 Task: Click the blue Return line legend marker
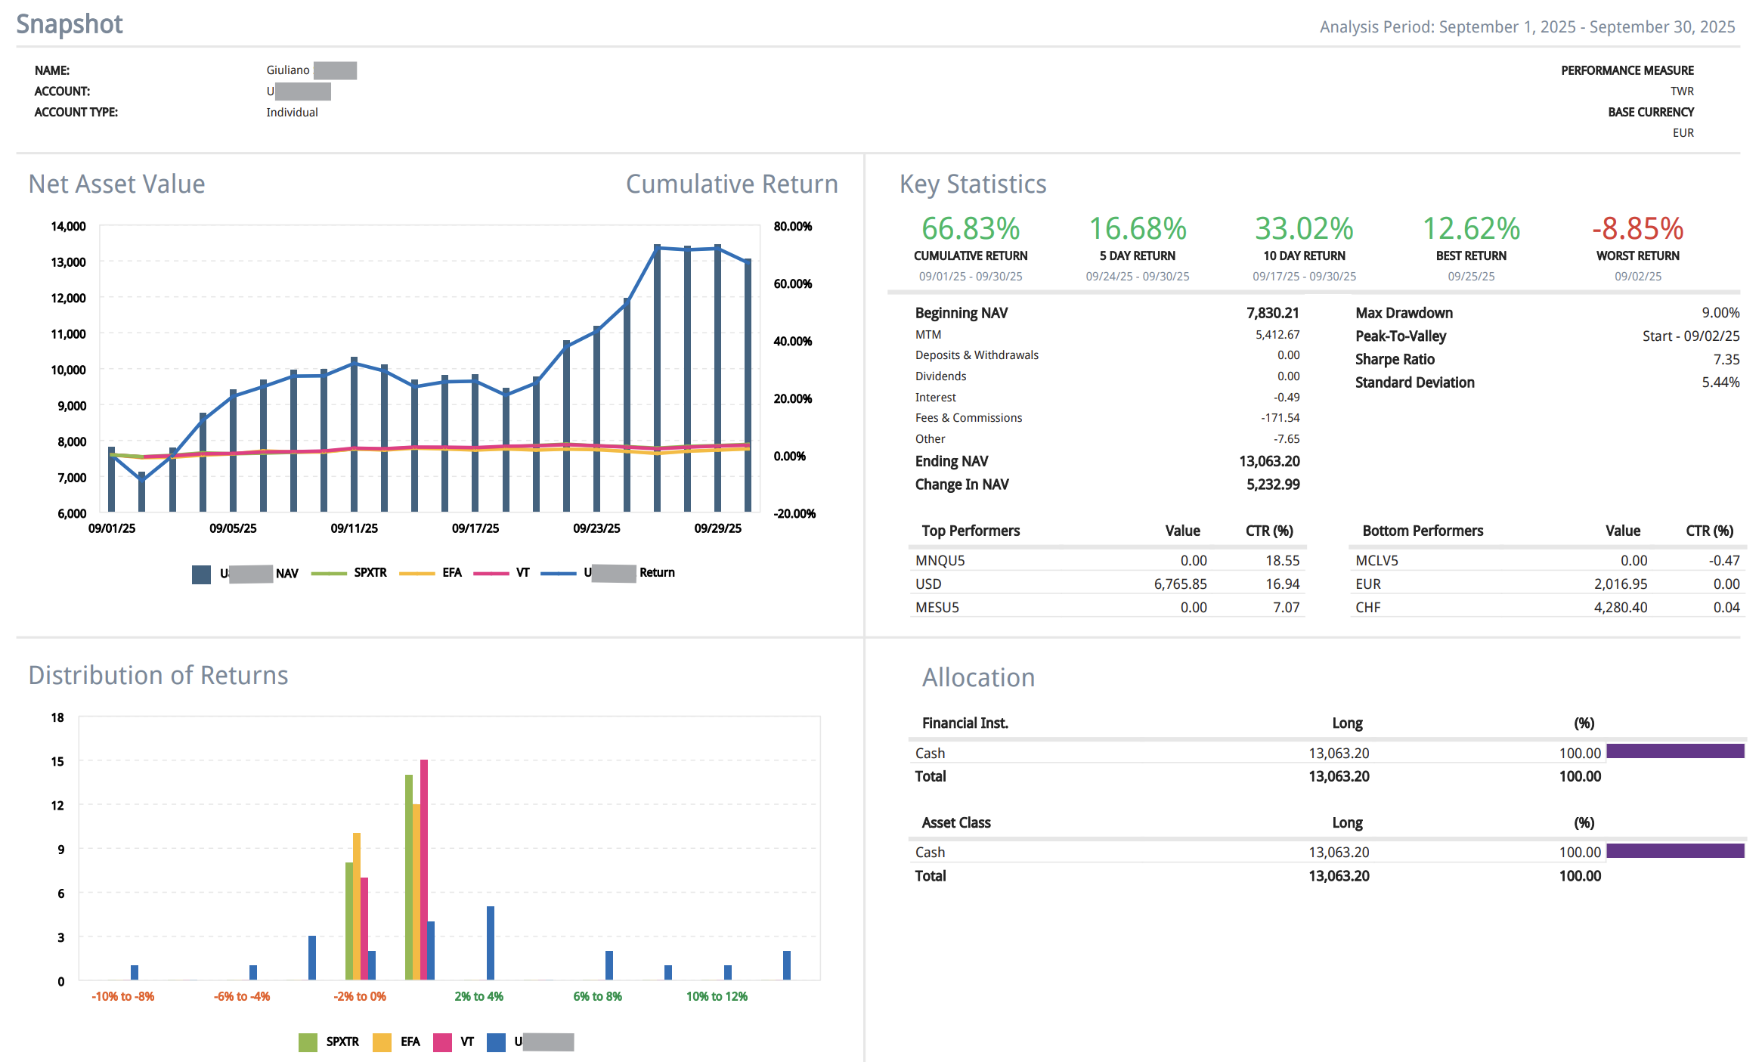(x=559, y=573)
